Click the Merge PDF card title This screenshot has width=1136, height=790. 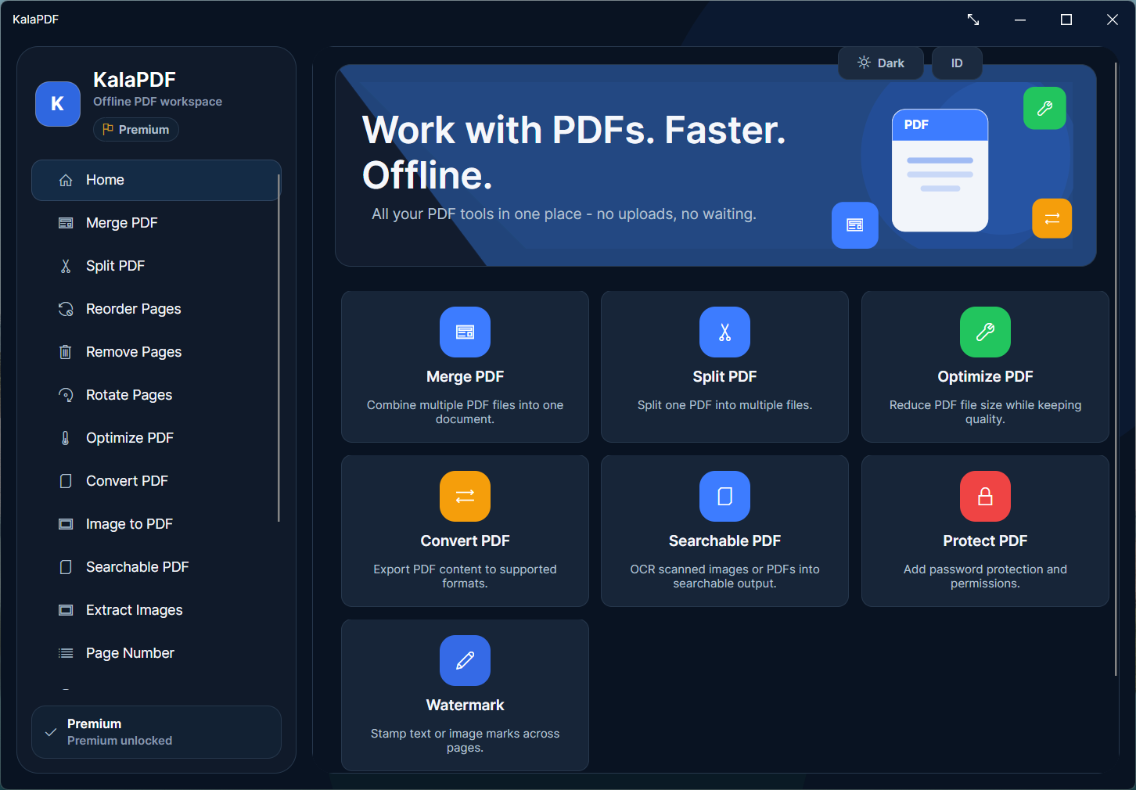pos(465,377)
